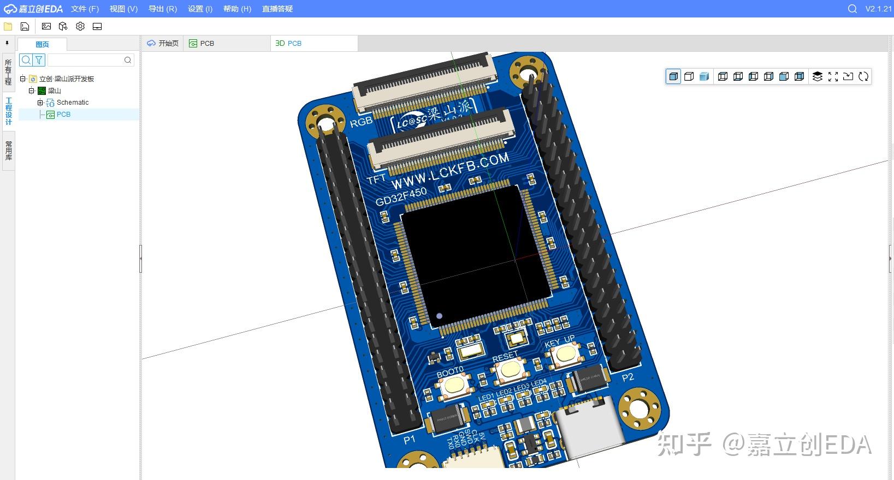This screenshot has width=894, height=480.
Task: Click the fifth cube view icon
Action: tap(784, 76)
